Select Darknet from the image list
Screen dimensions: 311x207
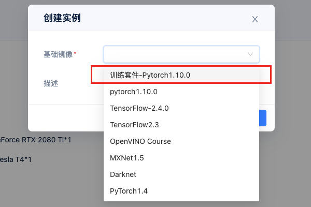pos(181,174)
